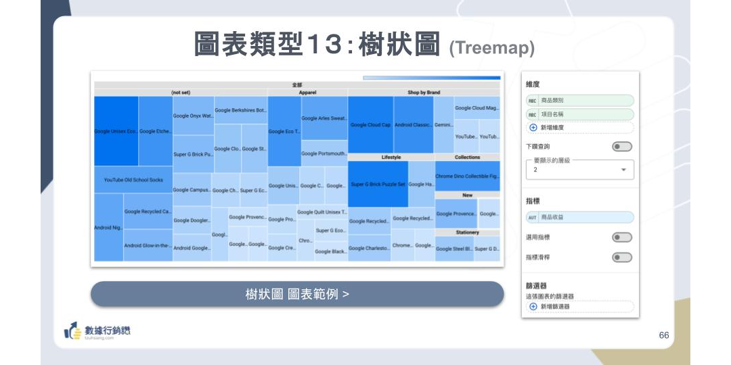Select the Stationery category header

coord(468,233)
